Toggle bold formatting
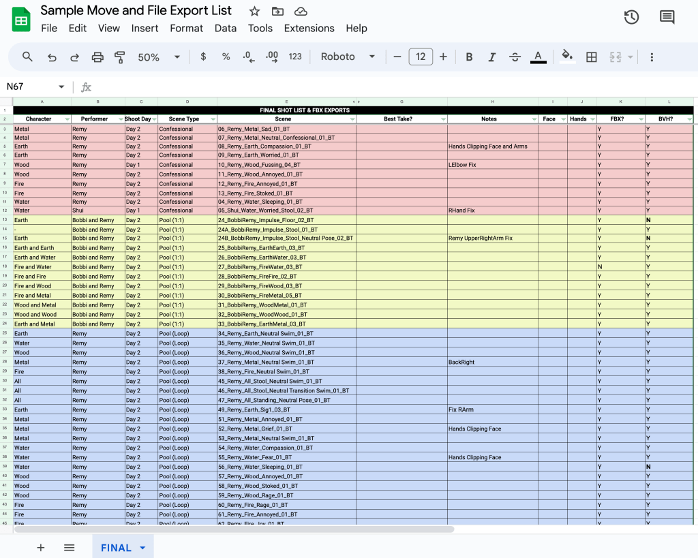Image resolution: width=698 pixels, height=558 pixels. (469, 57)
